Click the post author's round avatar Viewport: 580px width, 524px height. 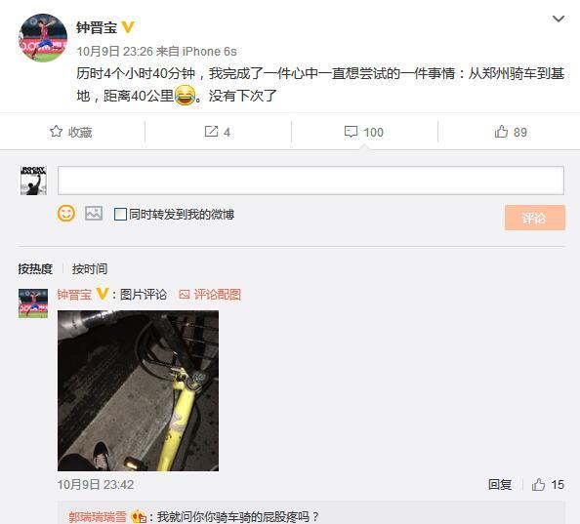tap(43, 38)
